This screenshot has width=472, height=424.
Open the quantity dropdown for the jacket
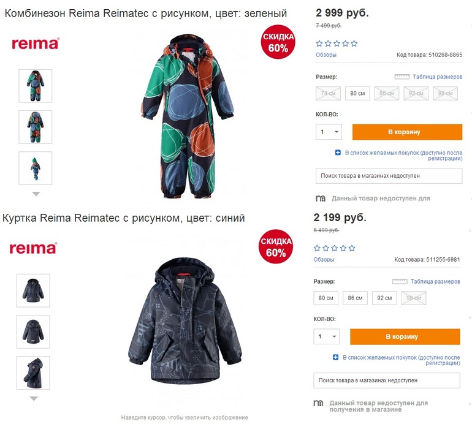(327, 336)
